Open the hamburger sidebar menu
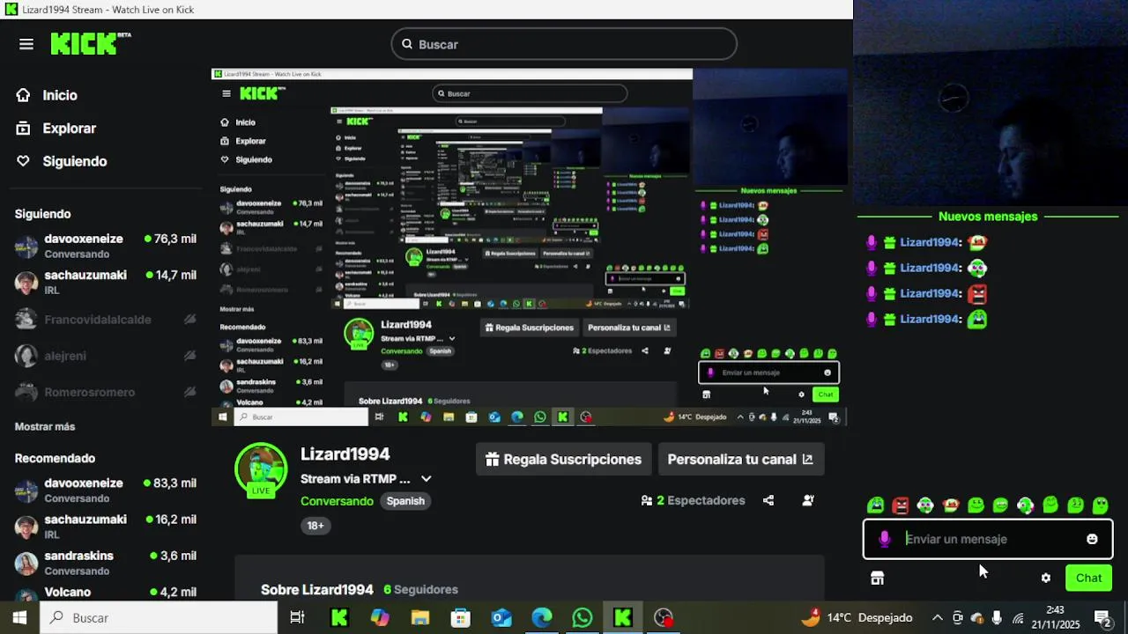Viewport: 1128px width, 634px height. [26, 44]
